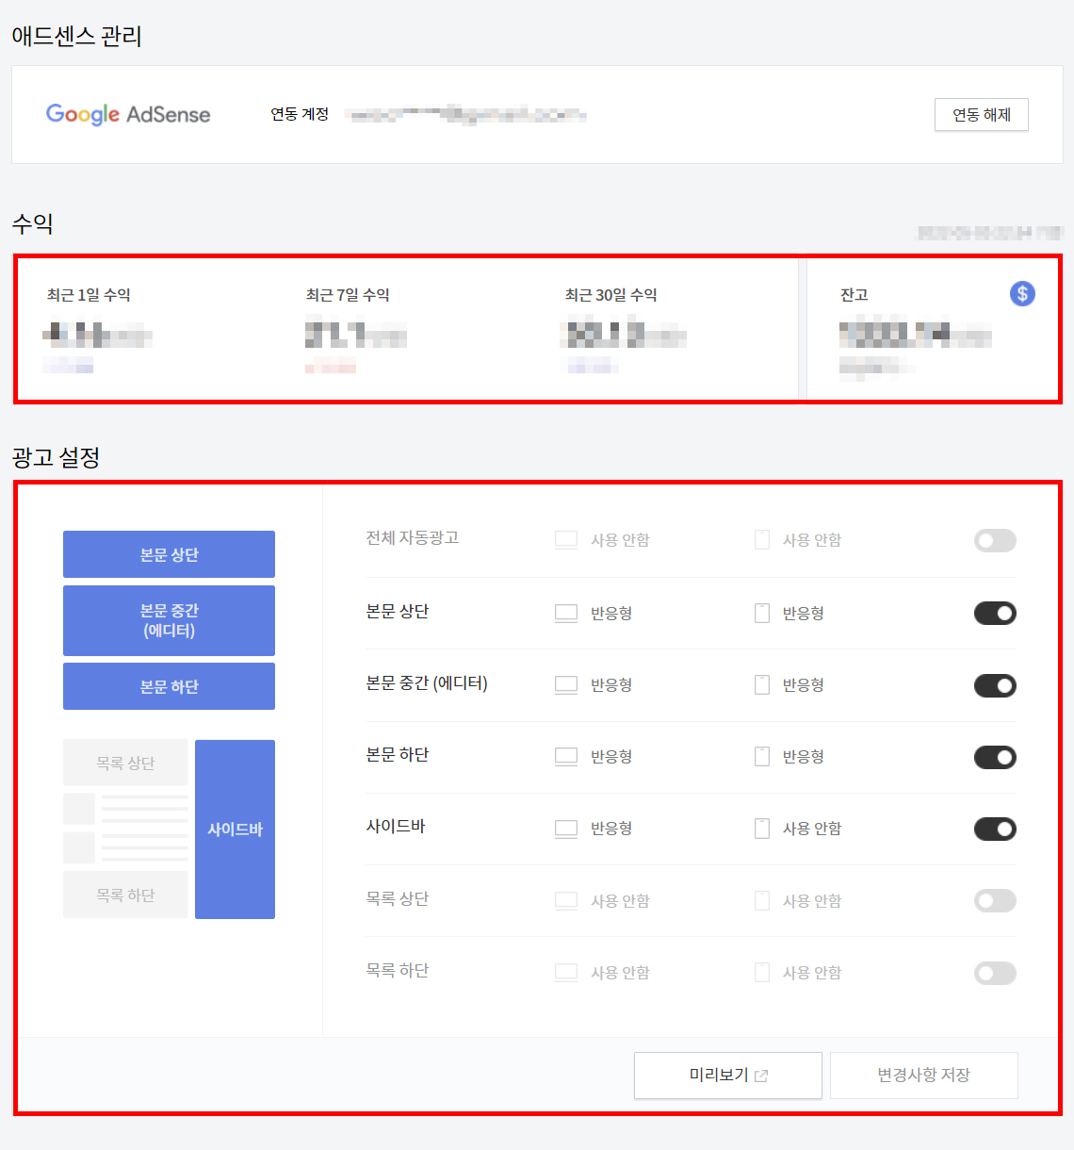Open desktop 반응형 option for 본문 상단

coord(611,613)
